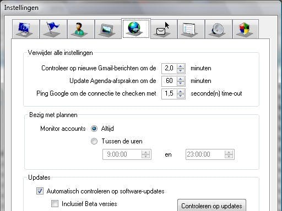Click the Verwijder alle instellingen group title
Screen dimensions: 282x211
(x=61, y=53)
